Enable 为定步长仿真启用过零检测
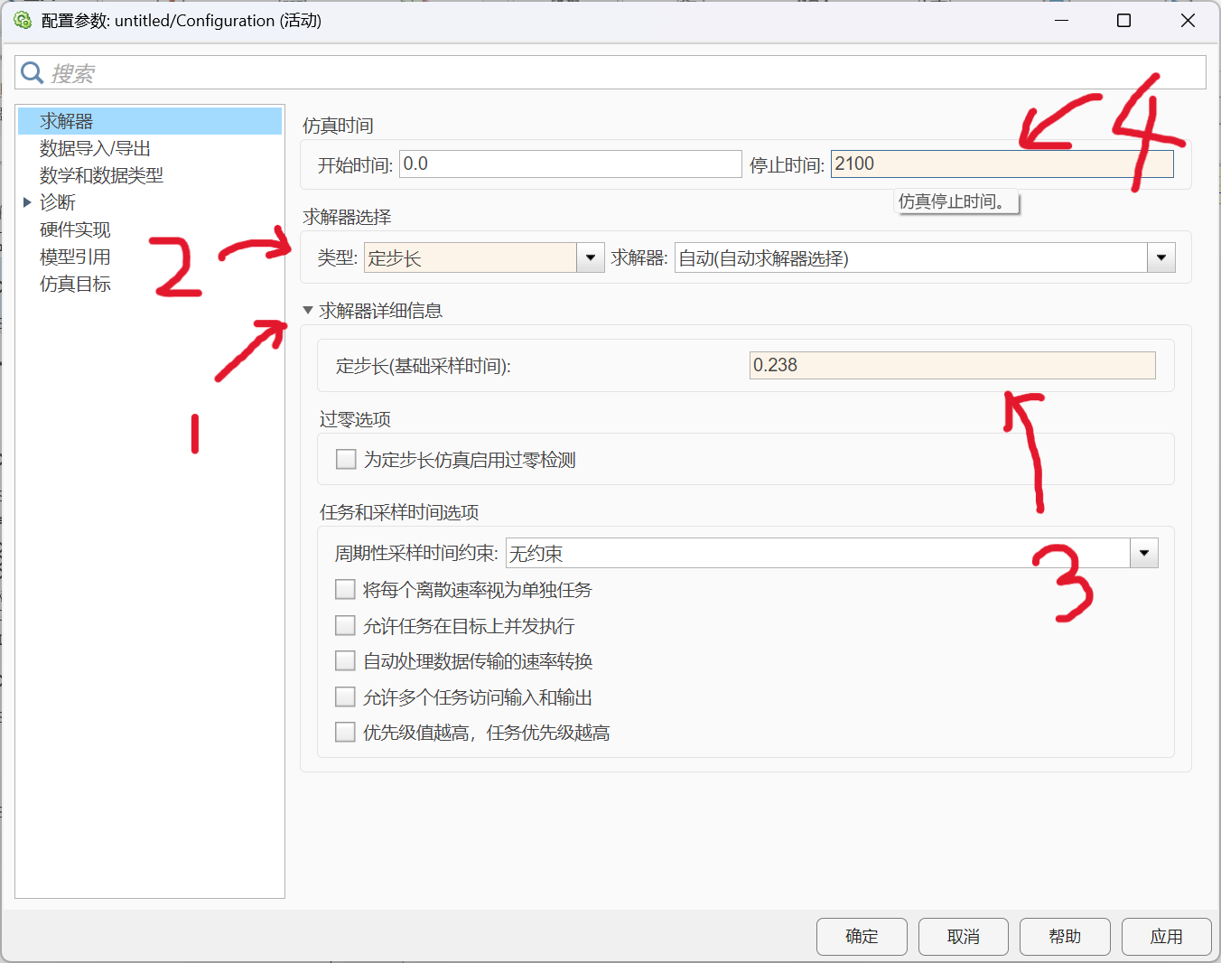 coord(346,459)
